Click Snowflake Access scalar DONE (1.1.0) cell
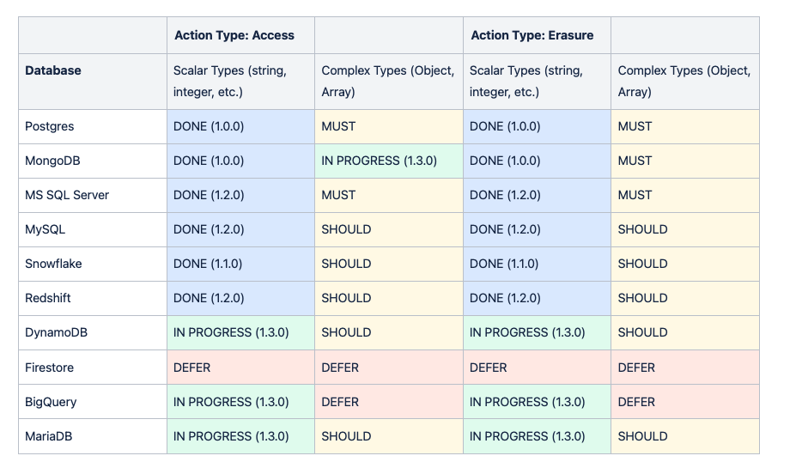The width and height of the screenshot is (796, 468). click(x=240, y=264)
